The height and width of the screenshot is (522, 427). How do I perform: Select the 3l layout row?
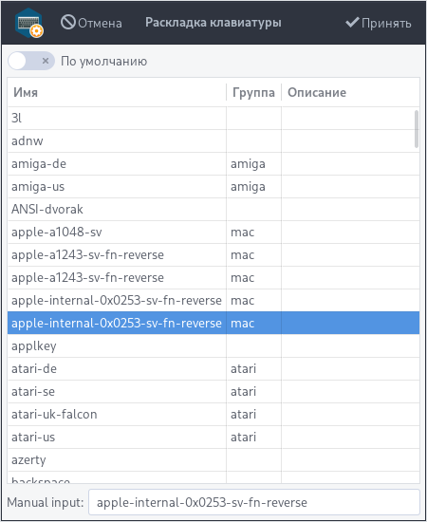(x=213, y=119)
